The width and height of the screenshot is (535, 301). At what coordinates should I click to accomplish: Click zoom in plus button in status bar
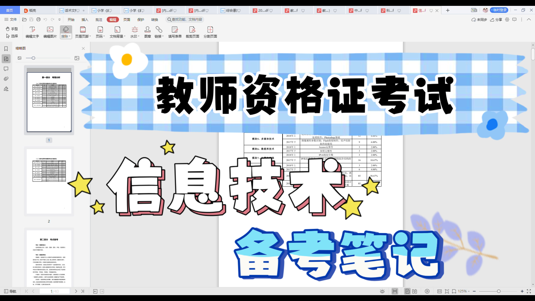pyautogui.click(x=522, y=291)
